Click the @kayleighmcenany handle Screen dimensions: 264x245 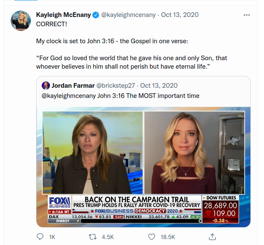pyautogui.click(x=128, y=15)
